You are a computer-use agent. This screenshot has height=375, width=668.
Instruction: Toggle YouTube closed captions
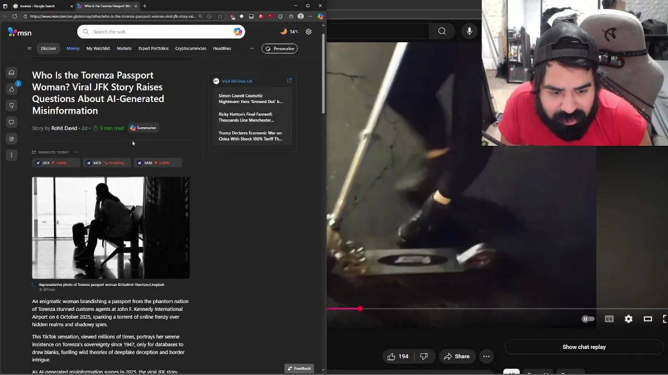609,319
